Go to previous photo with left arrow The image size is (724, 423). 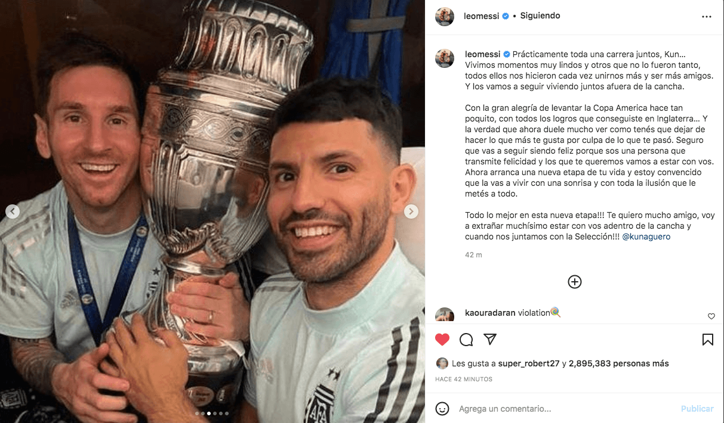pos(13,211)
